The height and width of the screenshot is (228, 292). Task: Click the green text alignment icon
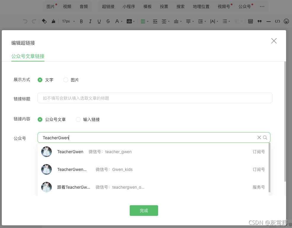coord(143,21)
